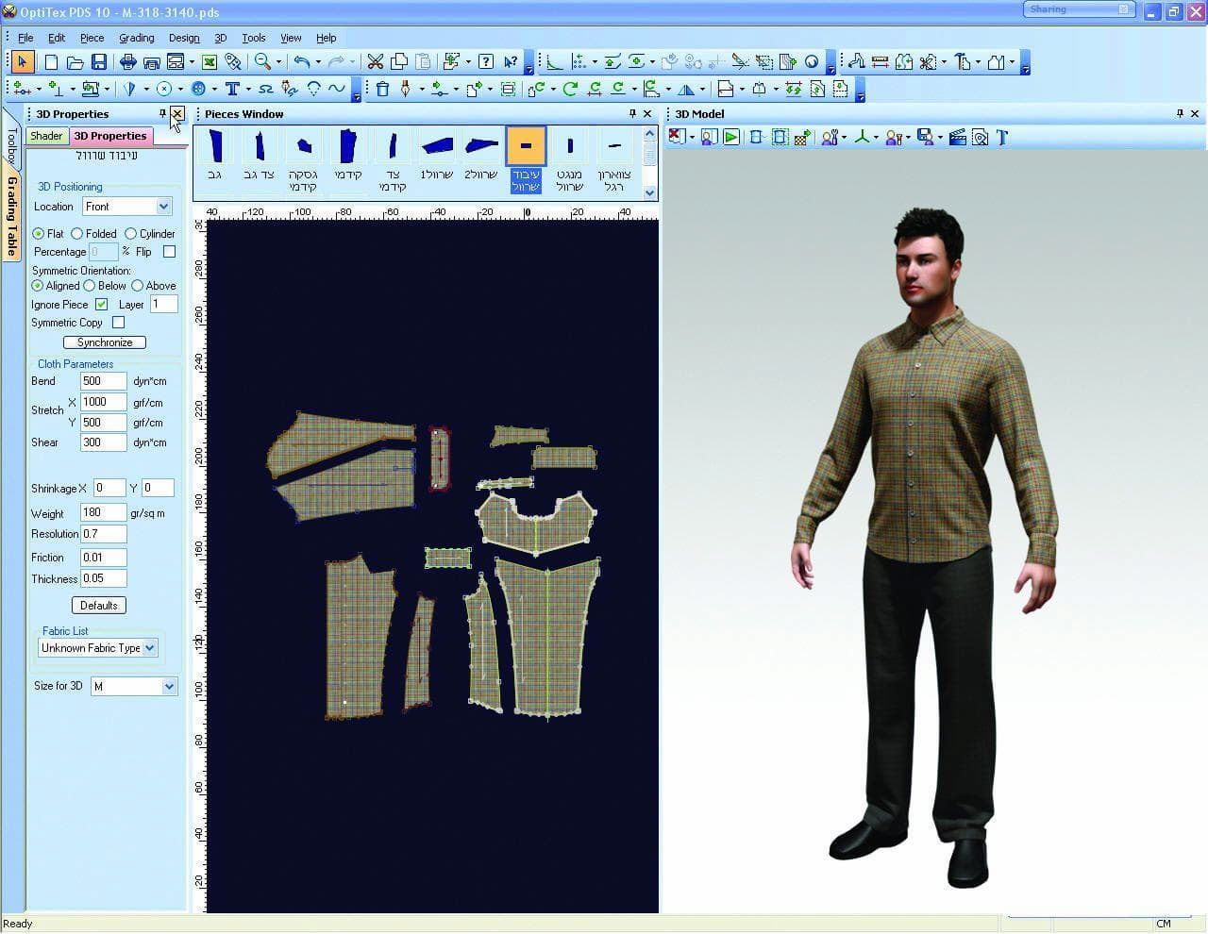Switch to the Shader tab

pyautogui.click(x=46, y=136)
